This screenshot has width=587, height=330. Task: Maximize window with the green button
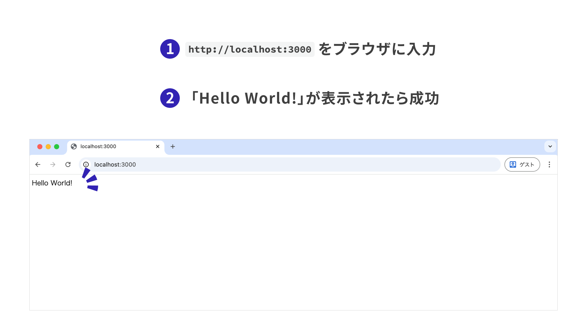pos(57,147)
